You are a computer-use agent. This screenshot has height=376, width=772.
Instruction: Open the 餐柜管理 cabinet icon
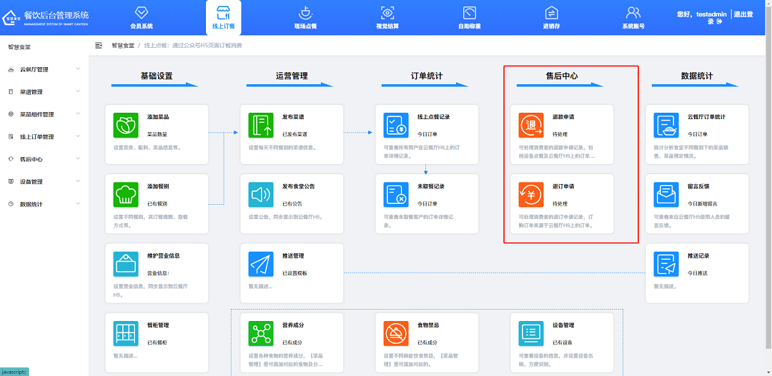click(x=126, y=333)
